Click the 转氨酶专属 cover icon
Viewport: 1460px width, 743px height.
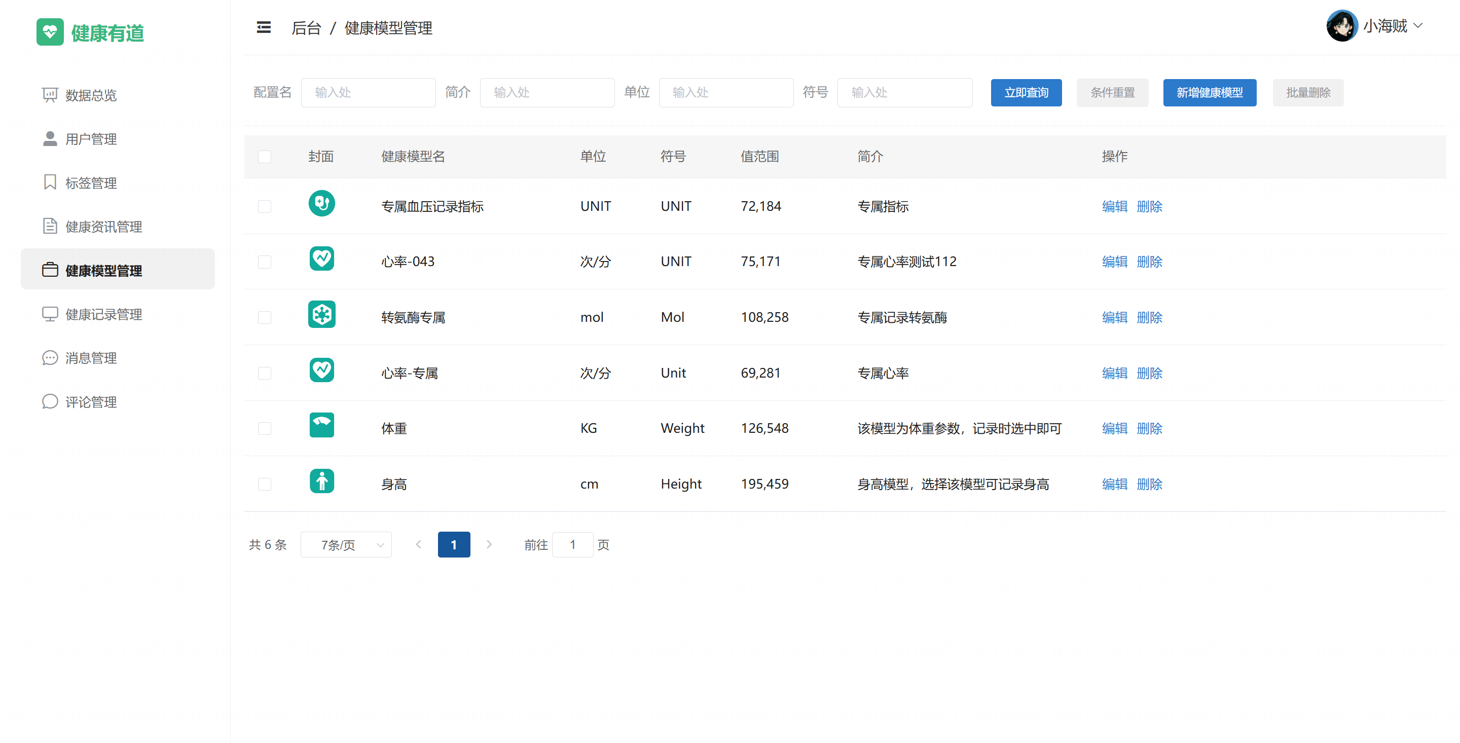[321, 315]
